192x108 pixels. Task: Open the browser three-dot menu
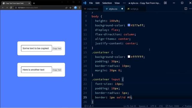point(79,7)
